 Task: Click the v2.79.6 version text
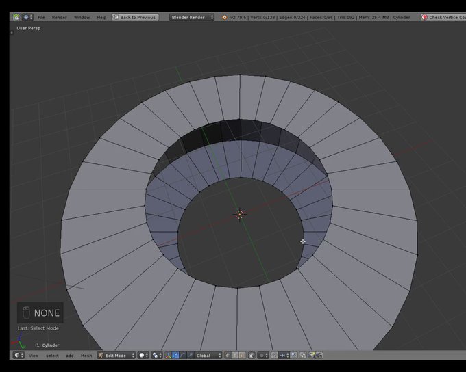(x=238, y=18)
